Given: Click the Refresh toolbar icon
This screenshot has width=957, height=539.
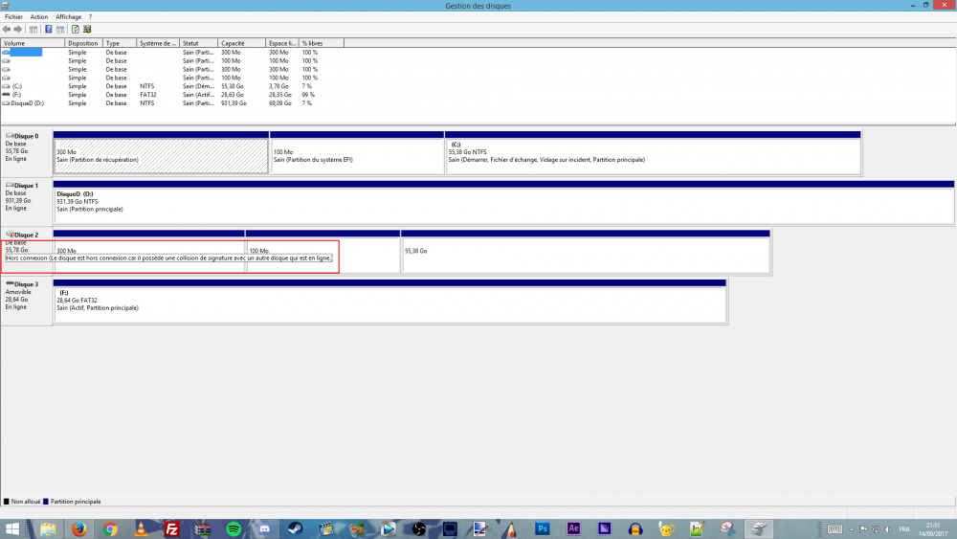Looking at the screenshot, I should coord(76,30).
